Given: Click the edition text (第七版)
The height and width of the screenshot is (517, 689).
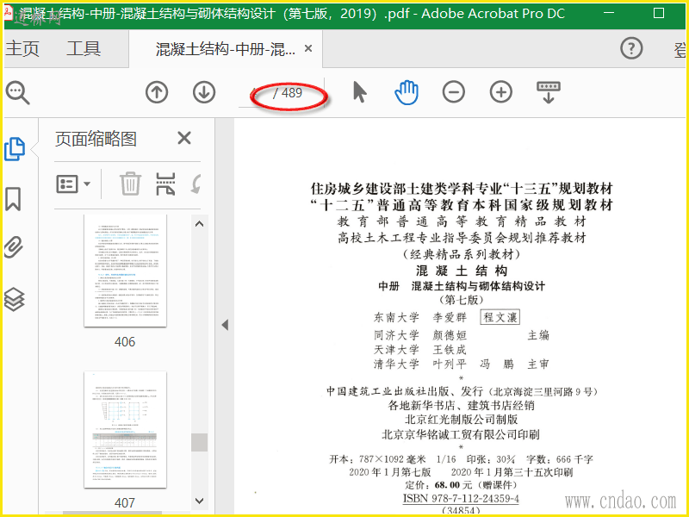Looking at the screenshot, I should click(x=462, y=300).
